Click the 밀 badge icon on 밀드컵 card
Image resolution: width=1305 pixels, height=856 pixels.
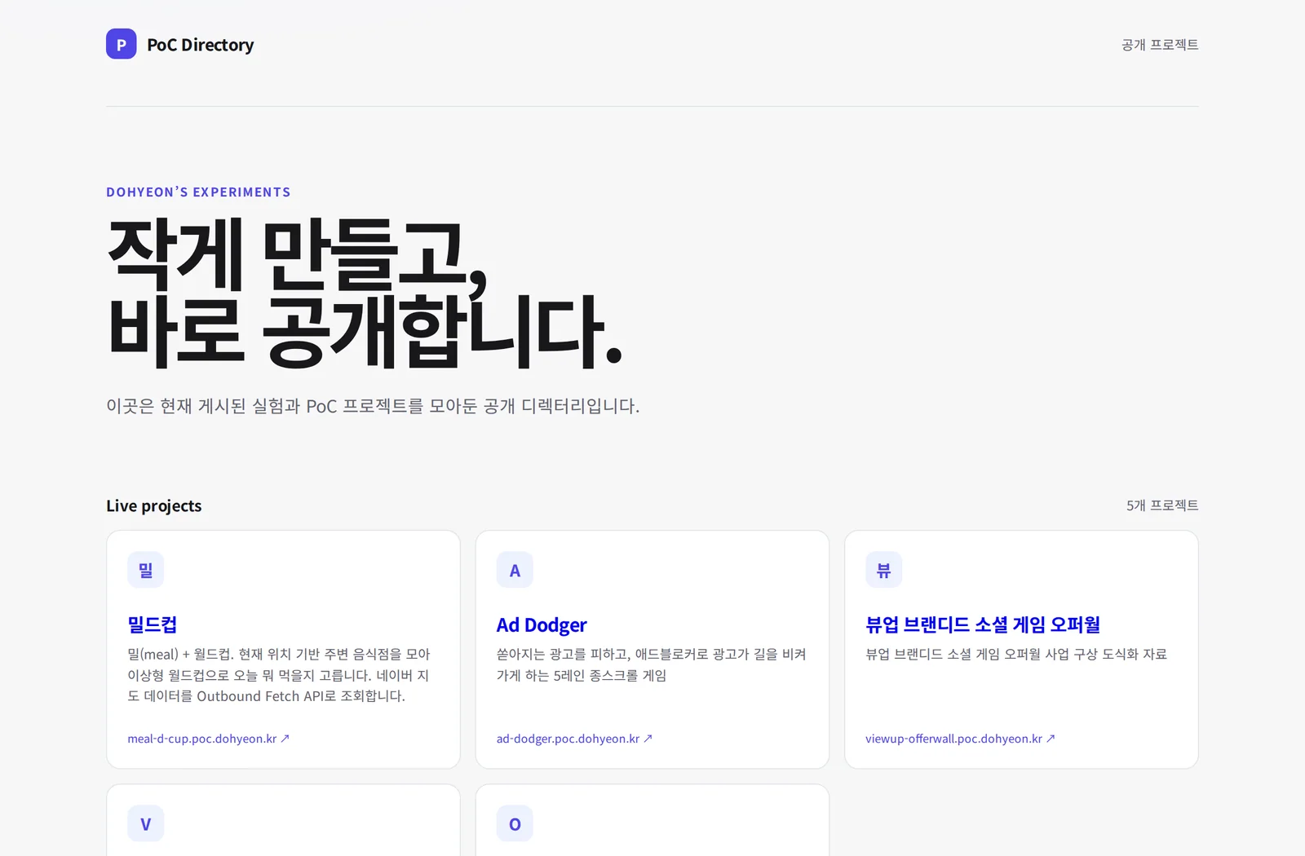point(146,570)
